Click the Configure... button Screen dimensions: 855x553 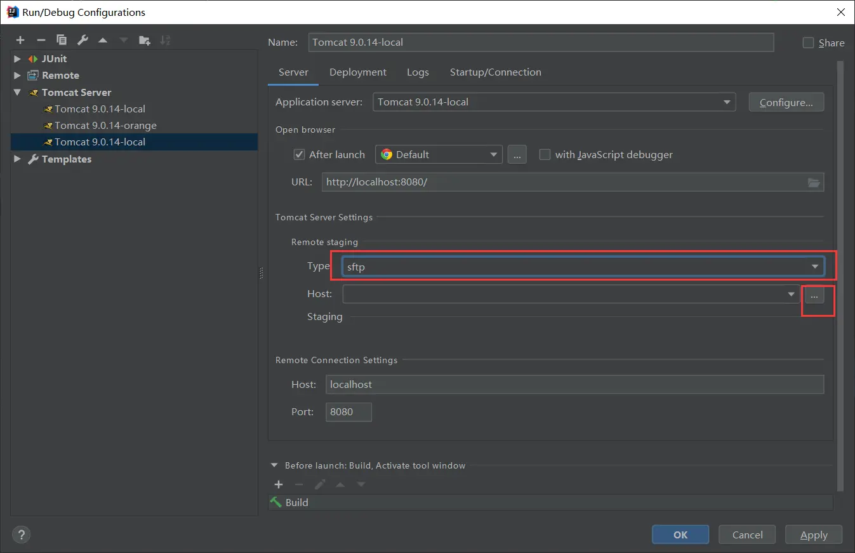(786, 102)
